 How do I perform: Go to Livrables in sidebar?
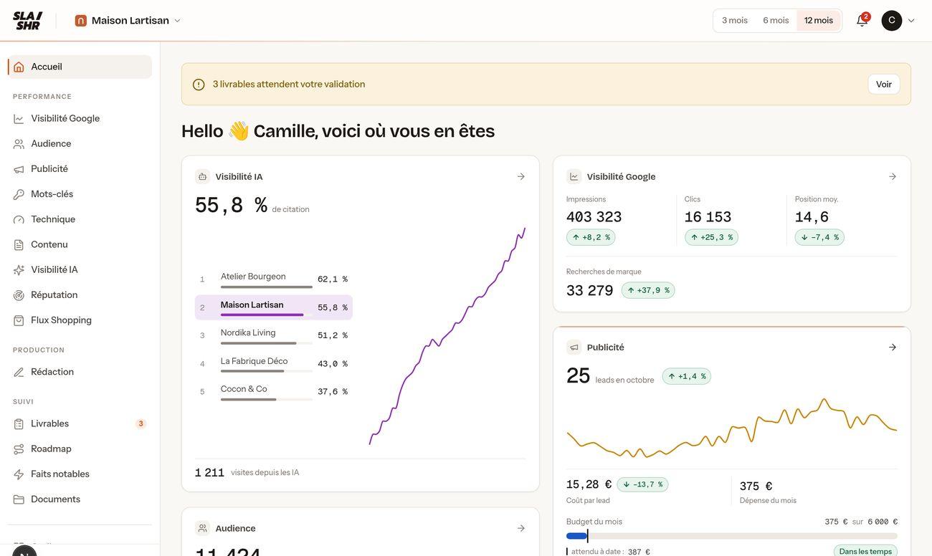point(80,423)
